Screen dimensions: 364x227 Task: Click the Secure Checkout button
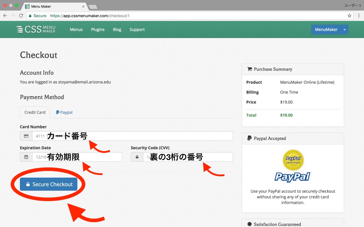[48, 184]
